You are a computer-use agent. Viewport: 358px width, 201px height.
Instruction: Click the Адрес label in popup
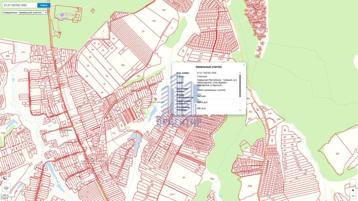[x=180, y=83]
